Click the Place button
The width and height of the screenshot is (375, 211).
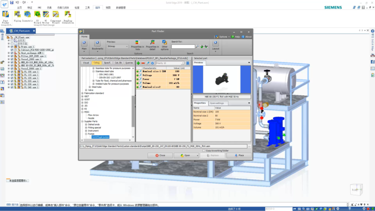coord(239,155)
